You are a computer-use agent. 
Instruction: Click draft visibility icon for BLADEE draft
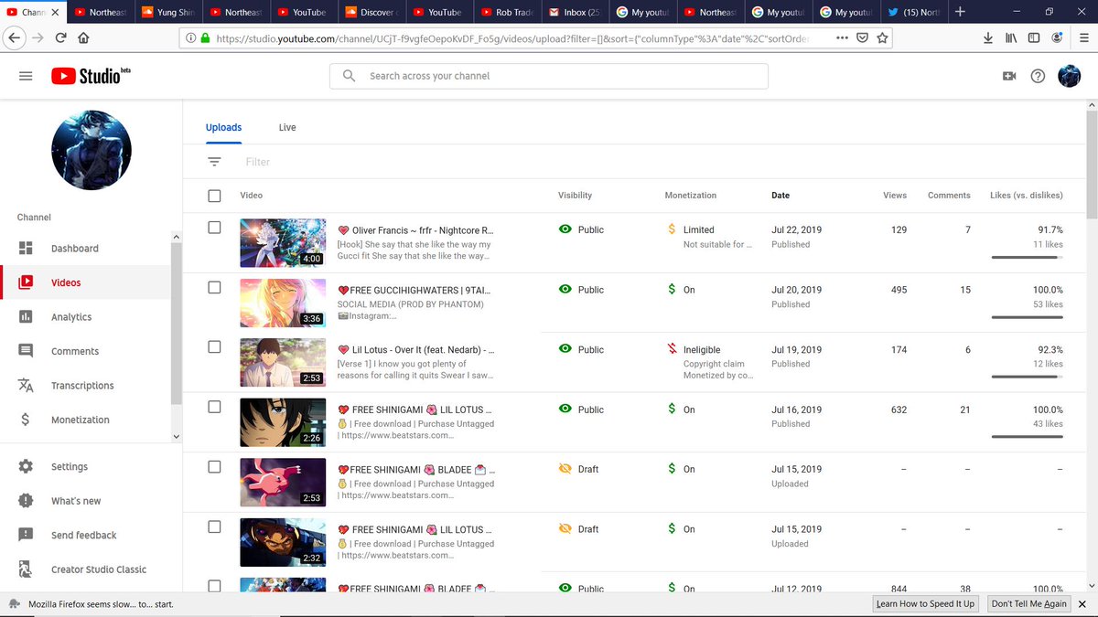click(565, 469)
